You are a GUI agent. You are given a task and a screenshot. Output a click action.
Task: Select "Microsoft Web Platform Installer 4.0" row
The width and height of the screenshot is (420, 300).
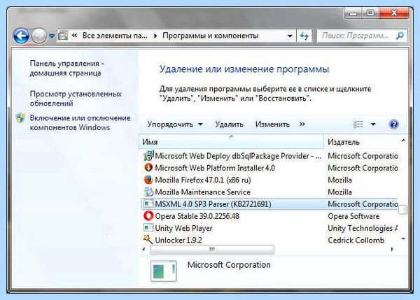[x=270, y=168]
